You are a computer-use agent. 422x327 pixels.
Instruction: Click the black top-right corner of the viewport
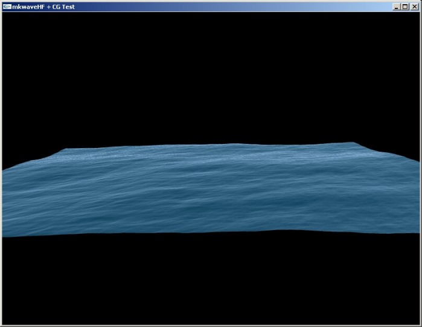(x=414, y=18)
